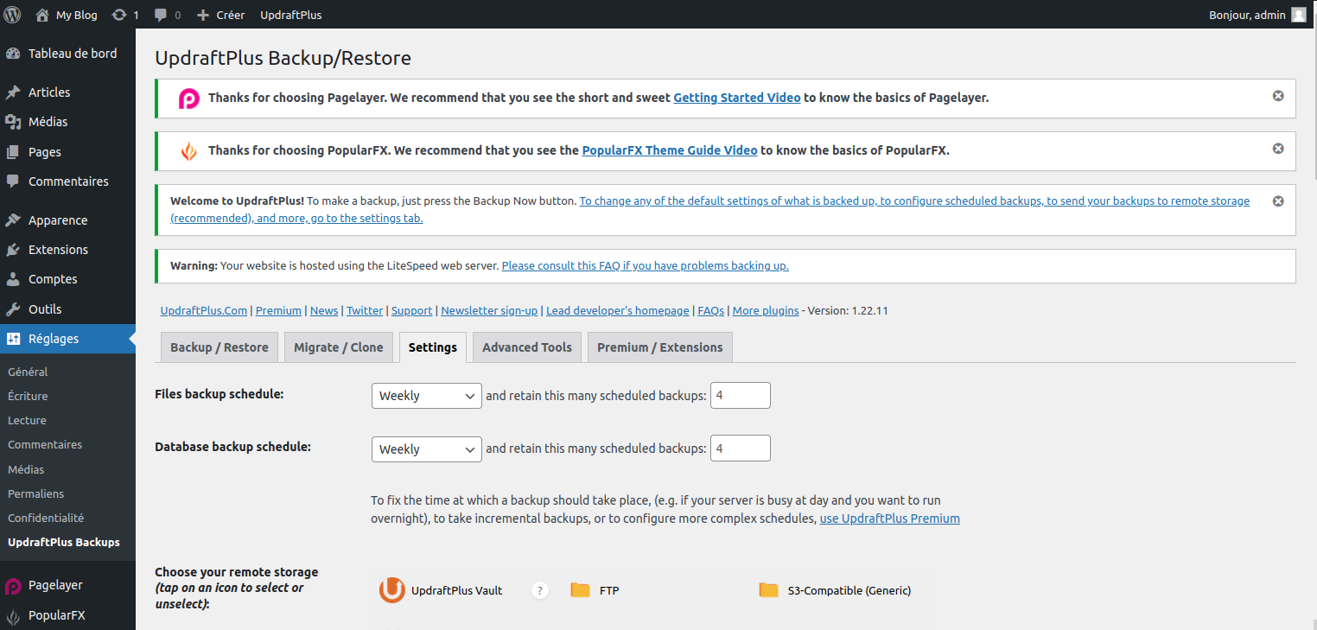Viewport: 1317px width, 630px height.
Task: Open the Database backup schedule dropdown
Action: (x=427, y=449)
